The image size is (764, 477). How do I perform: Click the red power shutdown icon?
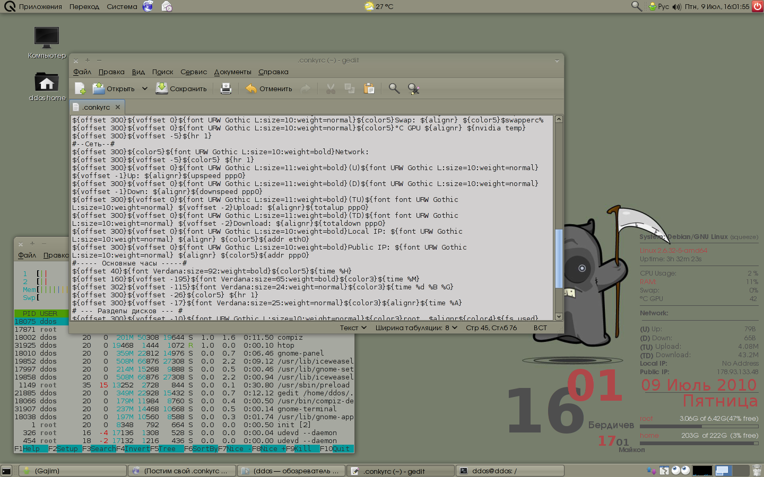pos(758,6)
